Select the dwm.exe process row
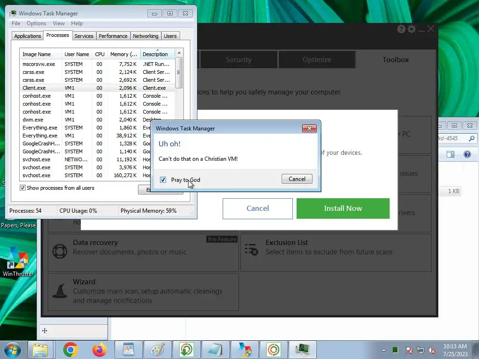Image resolution: width=479 pixels, height=359 pixels. pyautogui.click(x=97, y=120)
